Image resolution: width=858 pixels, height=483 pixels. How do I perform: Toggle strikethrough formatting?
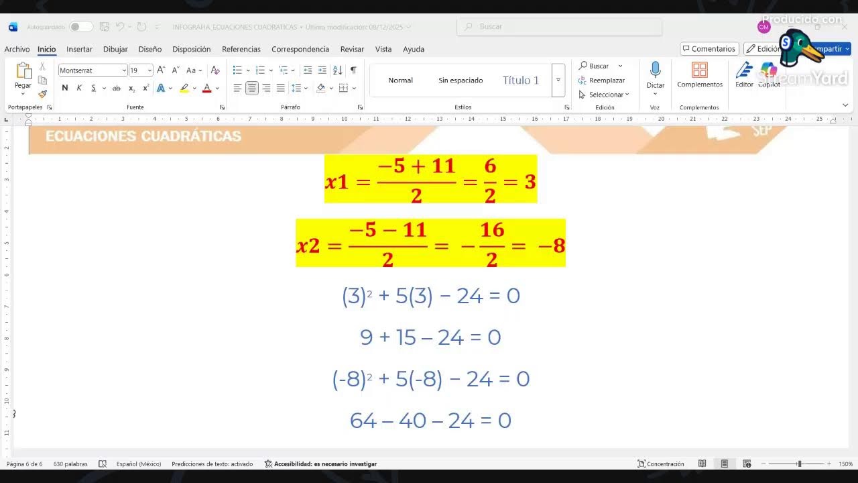pyautogui.click(x=116, y=88)
